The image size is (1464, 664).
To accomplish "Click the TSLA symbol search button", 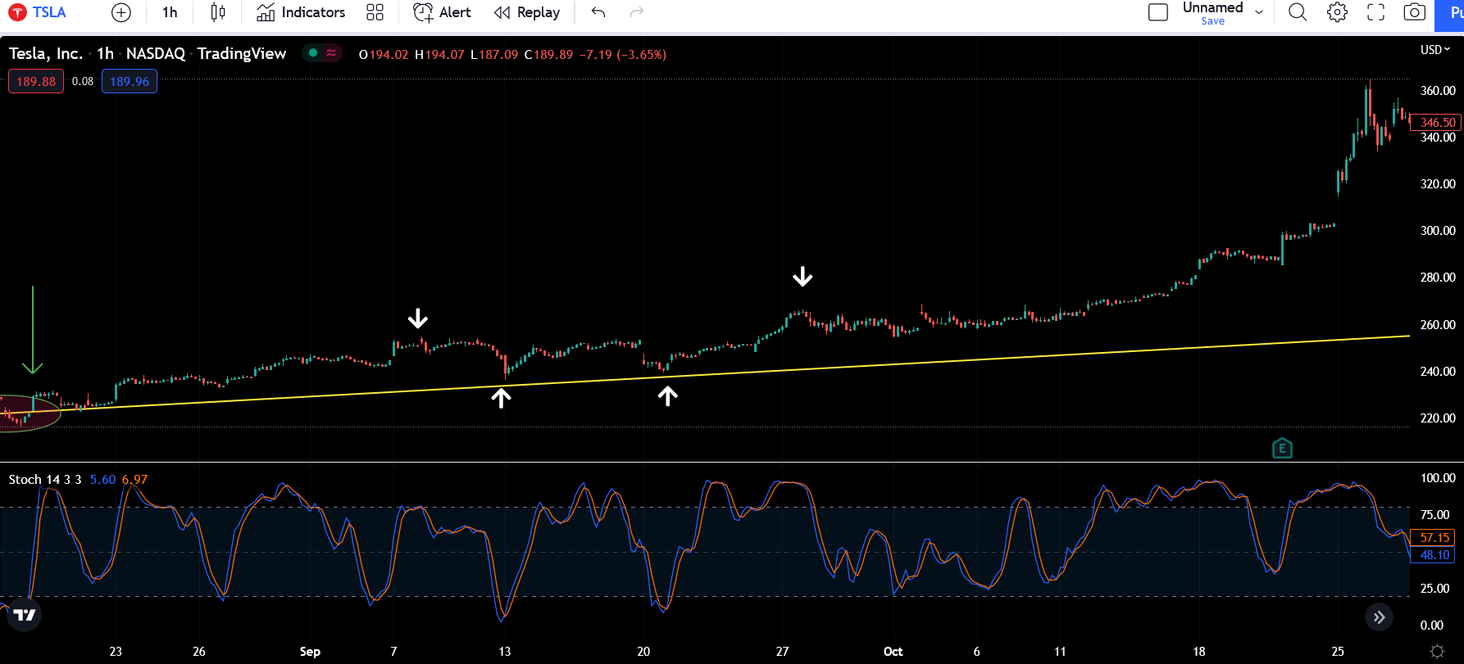I will pyautogui.click(x=38, y=12).
